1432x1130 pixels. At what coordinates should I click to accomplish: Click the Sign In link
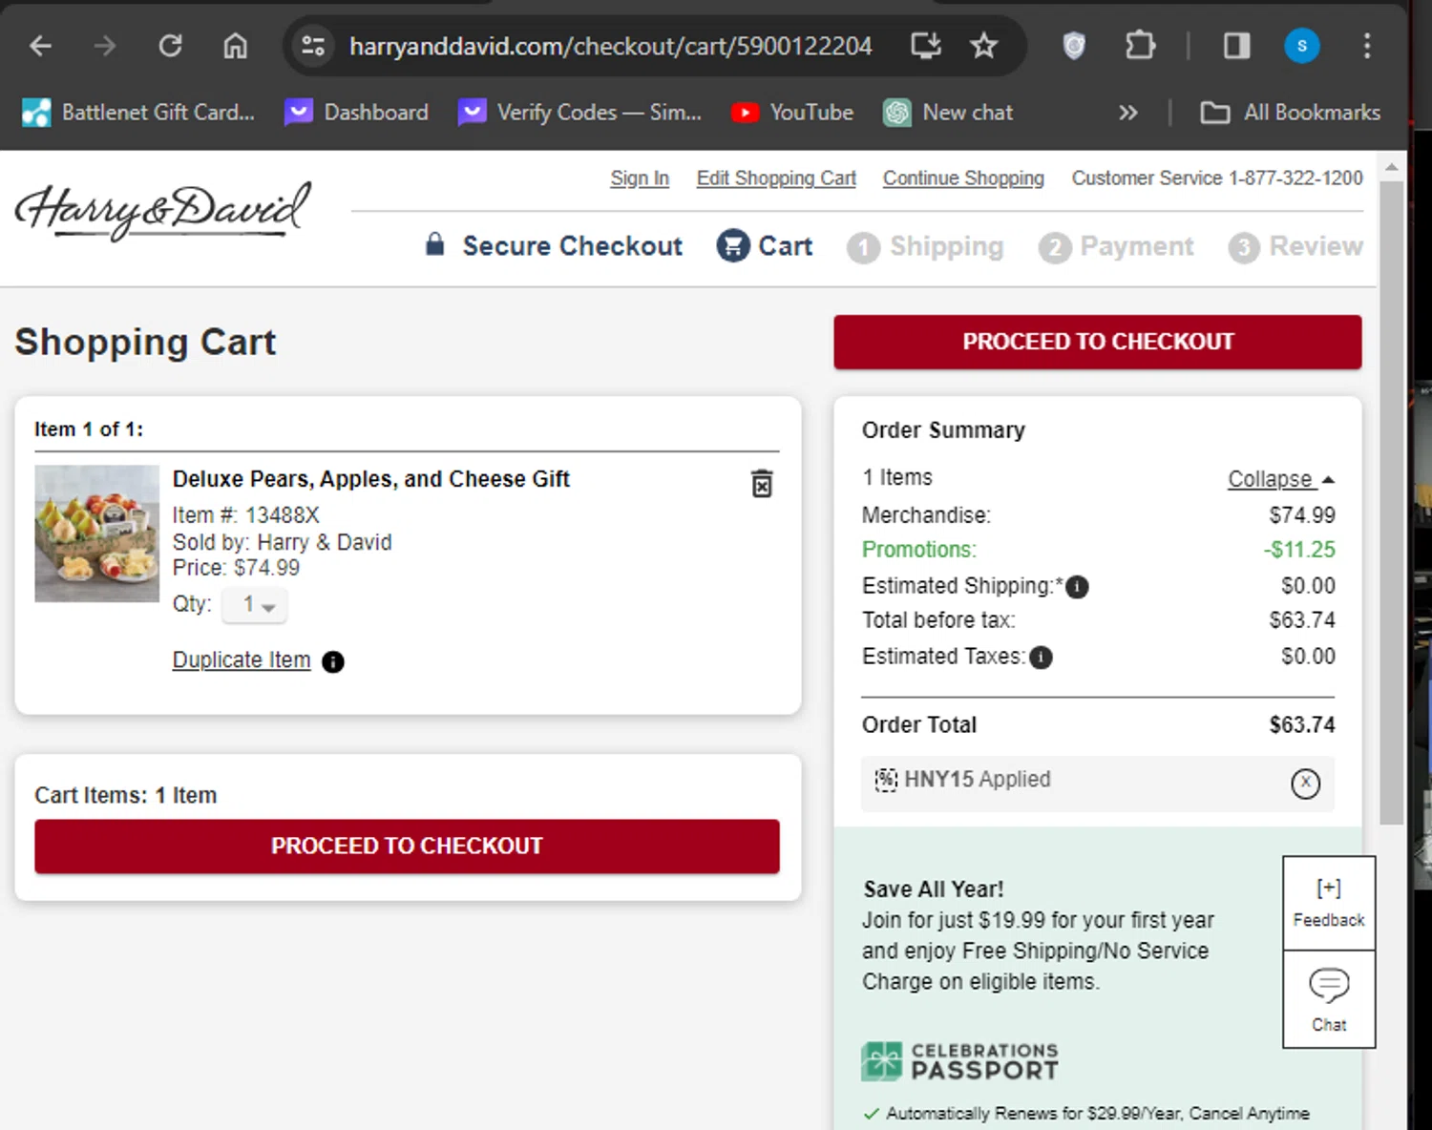coord(640,178)
